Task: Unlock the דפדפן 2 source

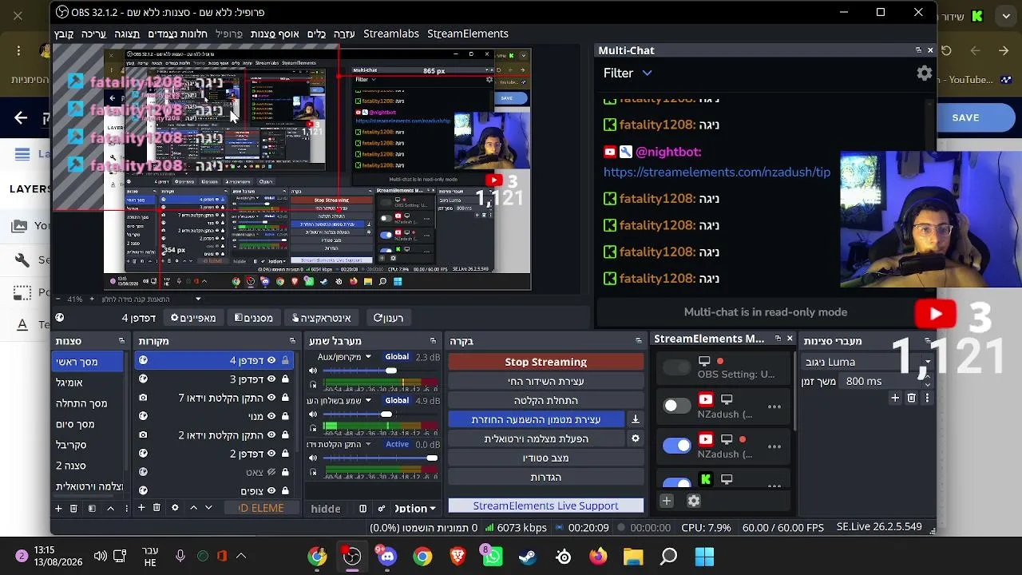Action: point(285,454)
